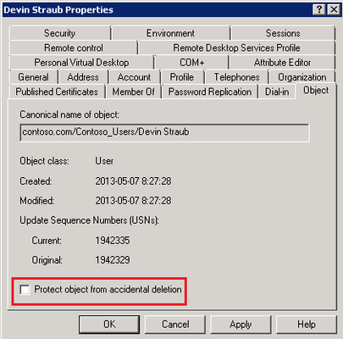Click the Canonical name of object label
The width and height of the screenshot is (343, 339).
[69, 114]
